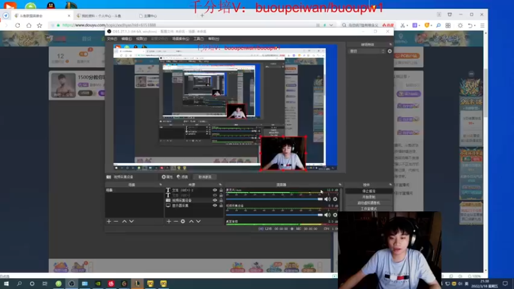
Task: Mute the 麦克风/Aux speaker icon
Action: pyautogui.click(x=327, y=199)
